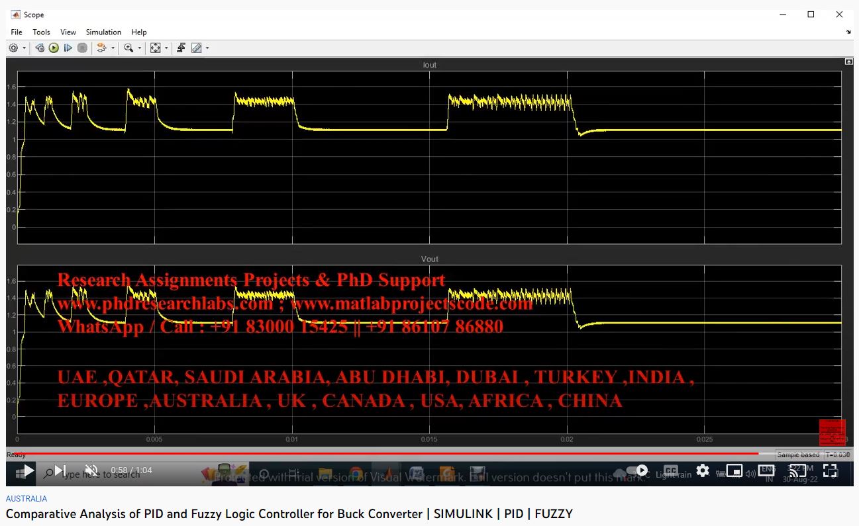
Task: Open the Tools menu
Action: tap(41, 32)
